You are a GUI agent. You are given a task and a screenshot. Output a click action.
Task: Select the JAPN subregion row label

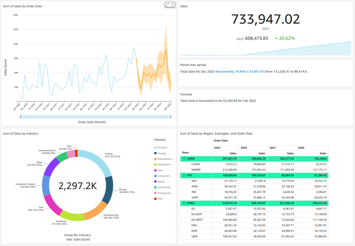195,198
